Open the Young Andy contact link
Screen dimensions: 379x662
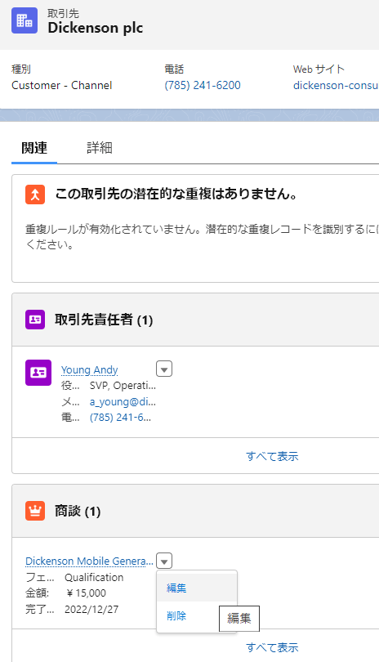tap(90, 370)
